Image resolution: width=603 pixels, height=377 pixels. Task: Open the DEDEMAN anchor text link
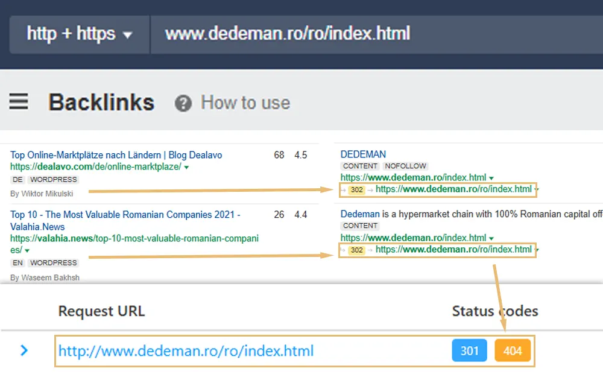(x=363, y=154)
